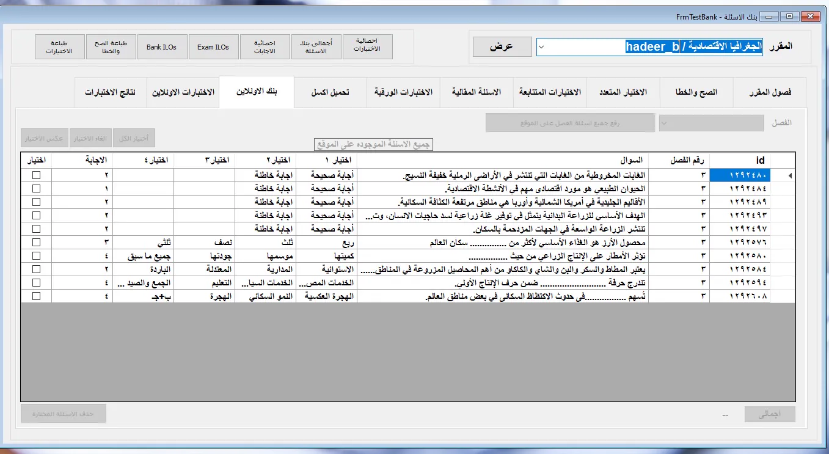This screenshot has height=454, width=829.
Task: Click طباعة الصح والخطا print button
Action: click(111, 46)
